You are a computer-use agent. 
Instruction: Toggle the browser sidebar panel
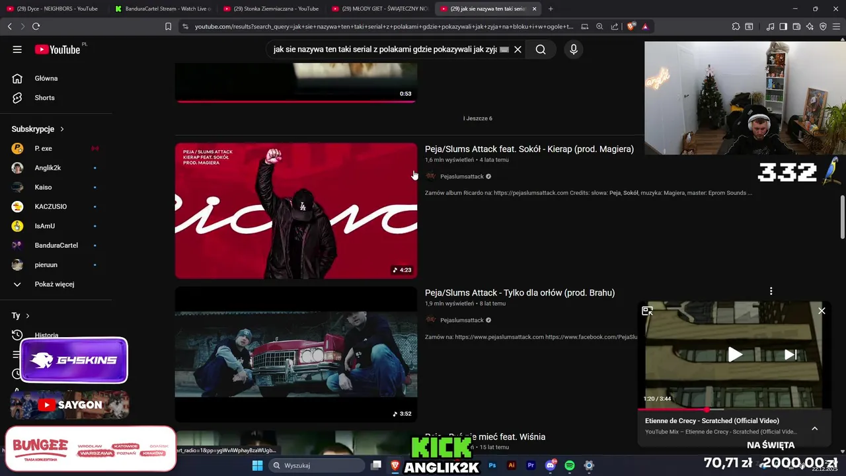783,26
